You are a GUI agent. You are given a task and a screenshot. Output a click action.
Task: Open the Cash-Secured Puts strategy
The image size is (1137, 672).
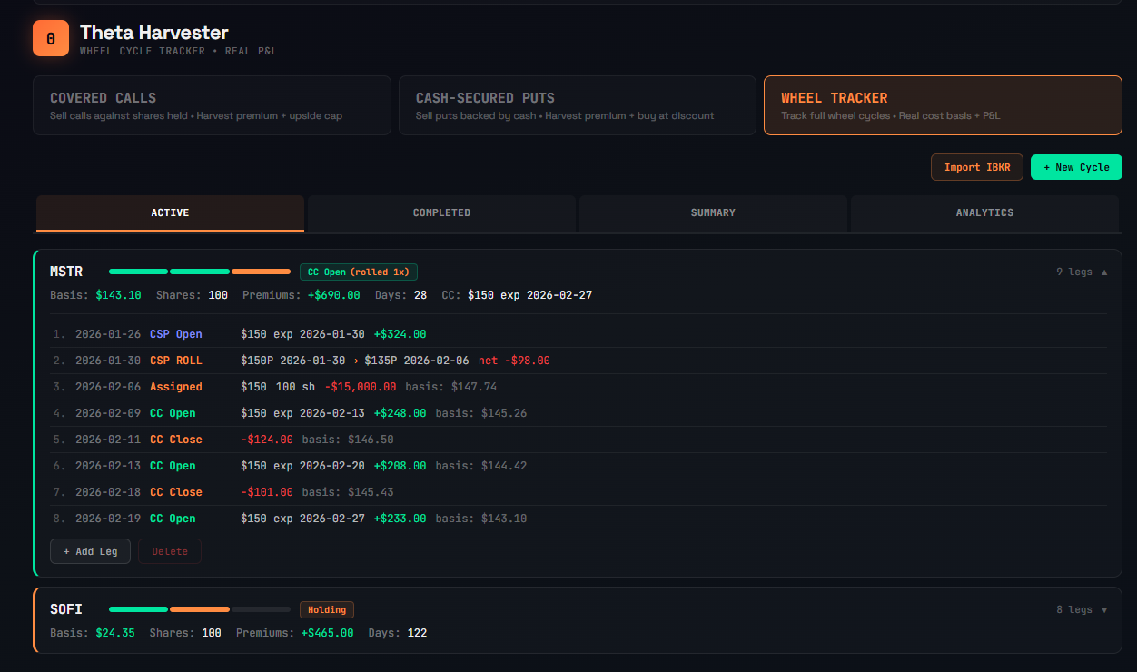(578, 104)
